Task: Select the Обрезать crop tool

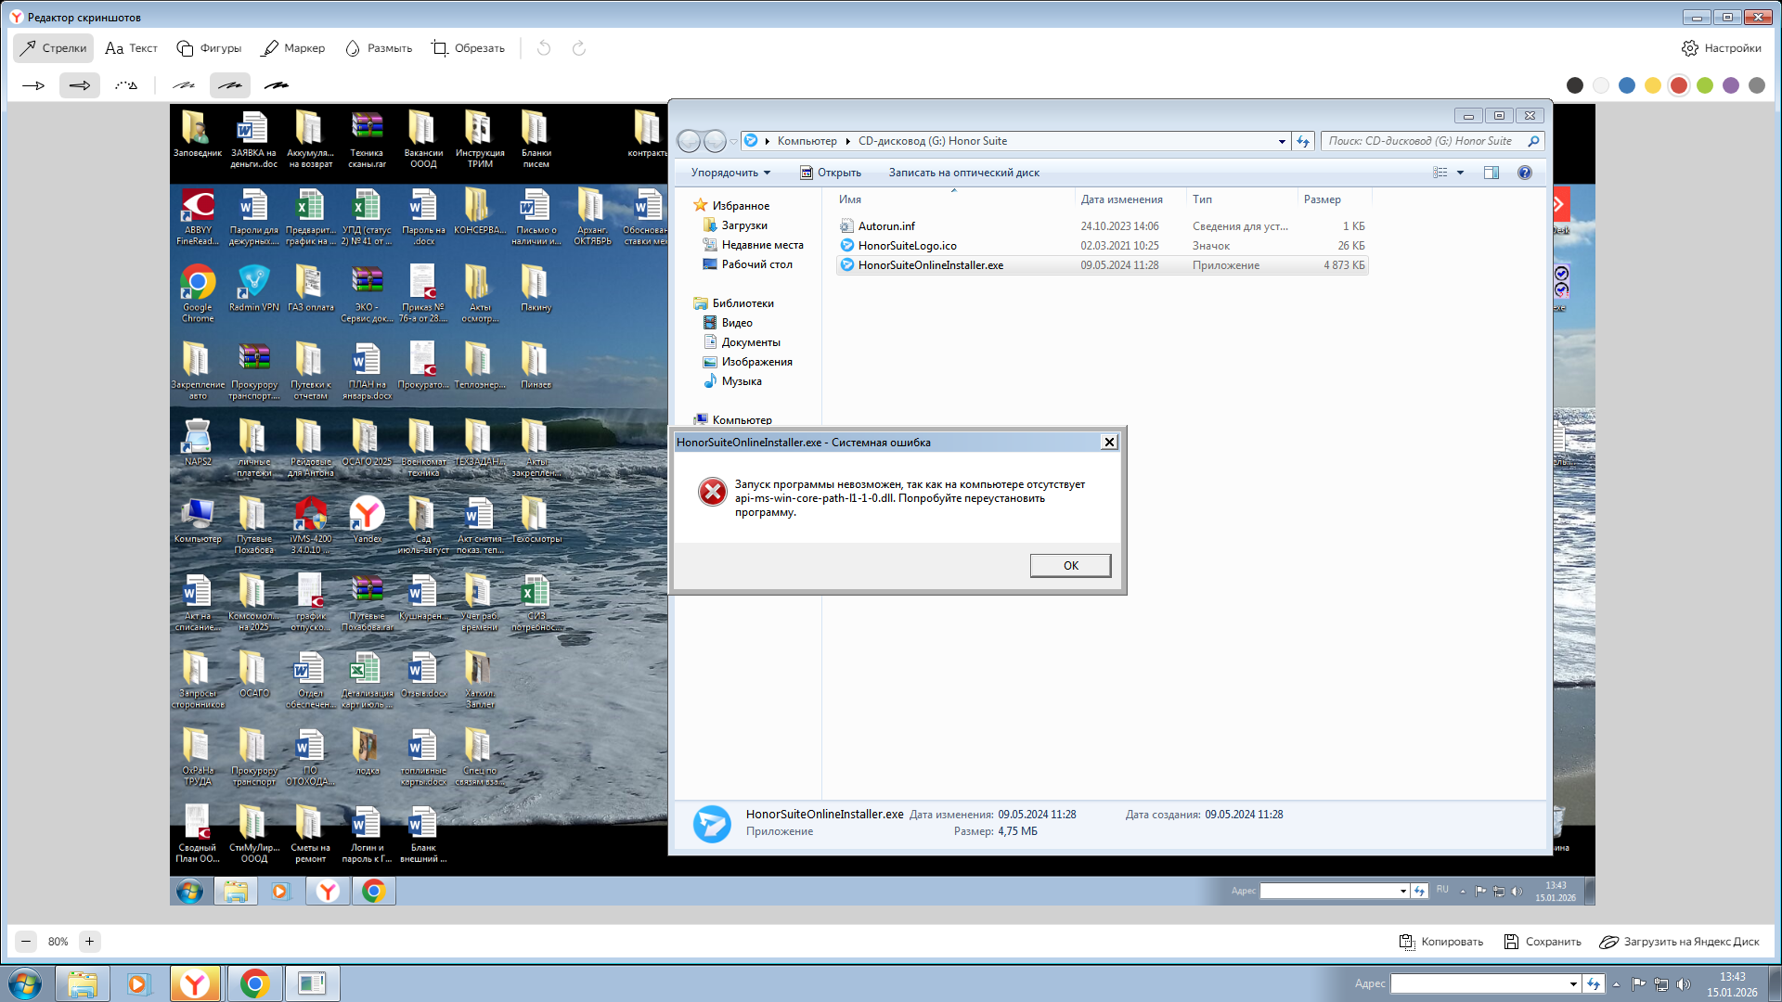Action: pos(468,48)
